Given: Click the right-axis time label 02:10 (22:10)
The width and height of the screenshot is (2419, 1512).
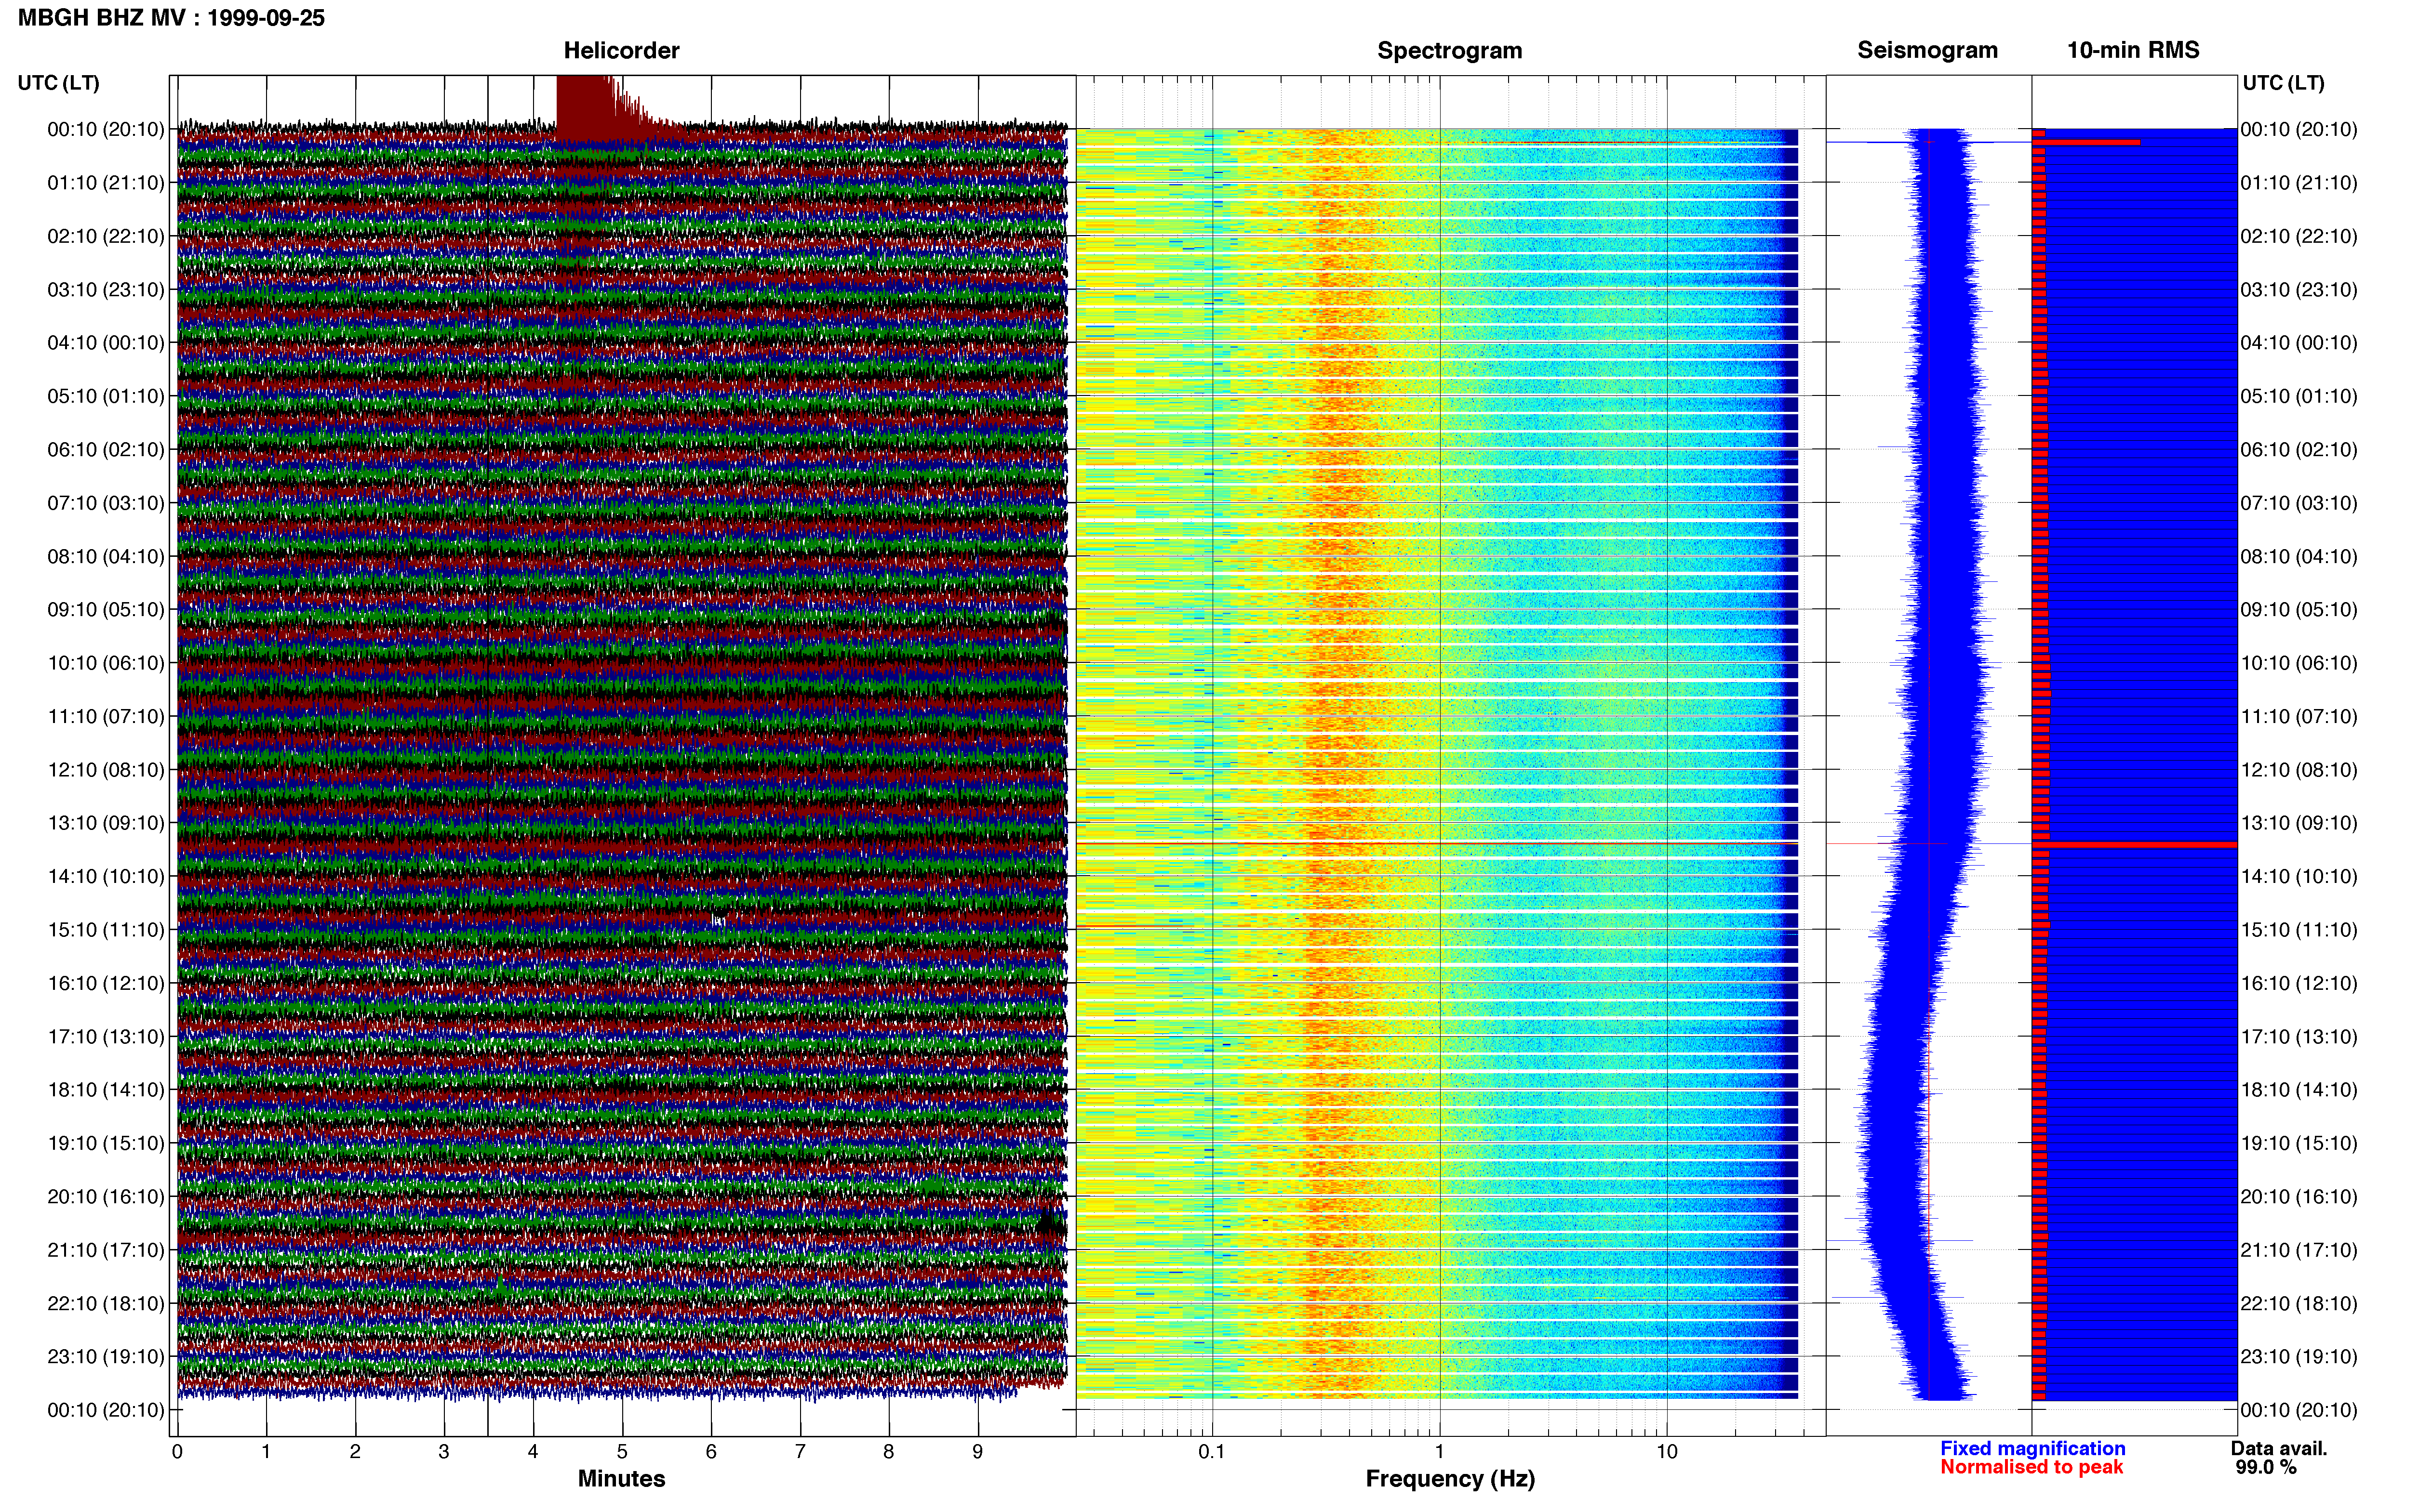Looking at the screenshot, I should pos(2299,237).
